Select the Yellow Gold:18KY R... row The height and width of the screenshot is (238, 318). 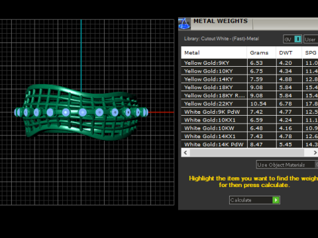(x=250, y=95)
